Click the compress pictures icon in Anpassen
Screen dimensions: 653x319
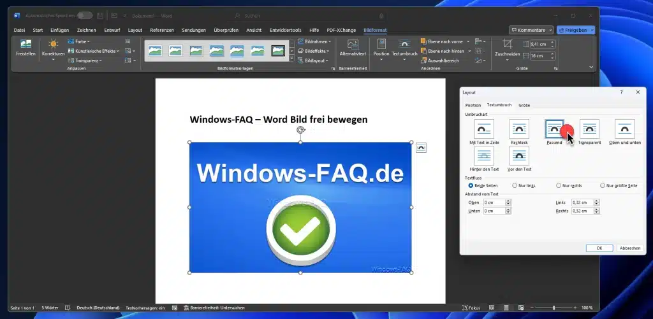click(x=128, y=41)
